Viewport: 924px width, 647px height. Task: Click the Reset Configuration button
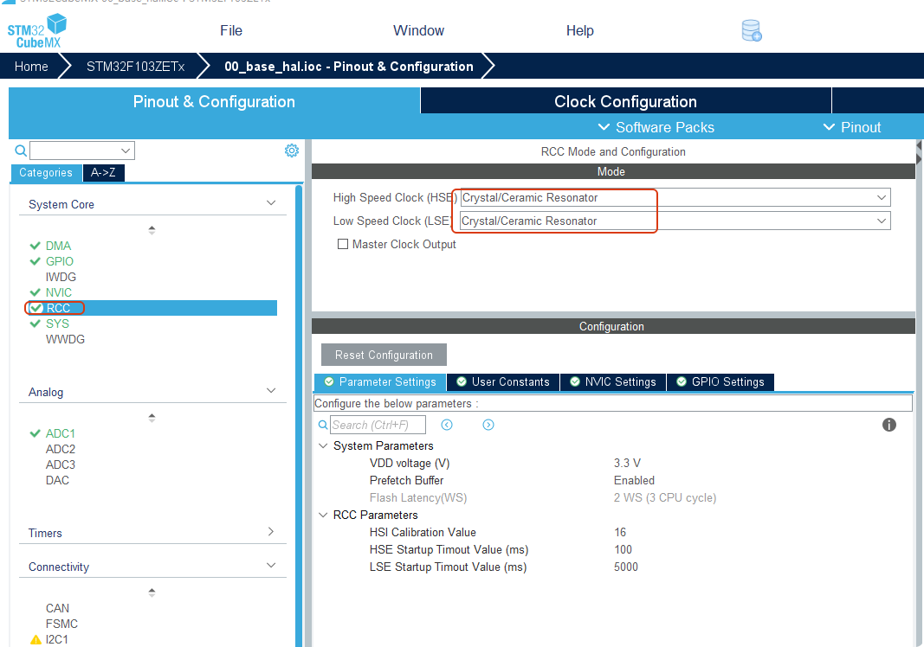point(384,355)
